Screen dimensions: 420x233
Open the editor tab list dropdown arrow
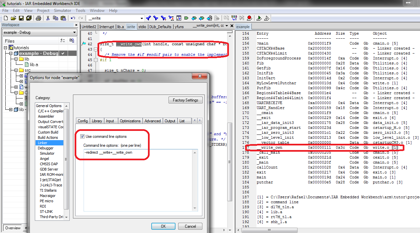coord(227,26)
